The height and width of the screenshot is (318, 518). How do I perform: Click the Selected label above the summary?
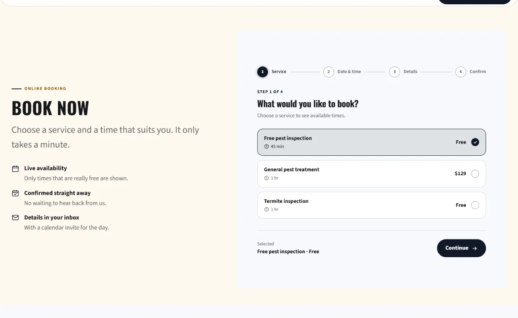tap(265, 244)
